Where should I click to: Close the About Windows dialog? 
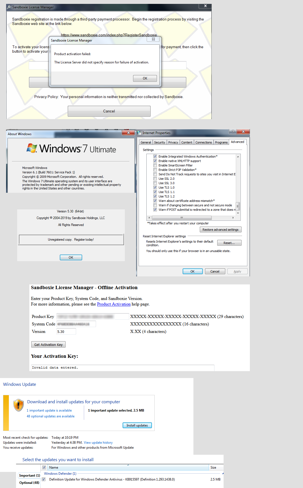[128, 133]
